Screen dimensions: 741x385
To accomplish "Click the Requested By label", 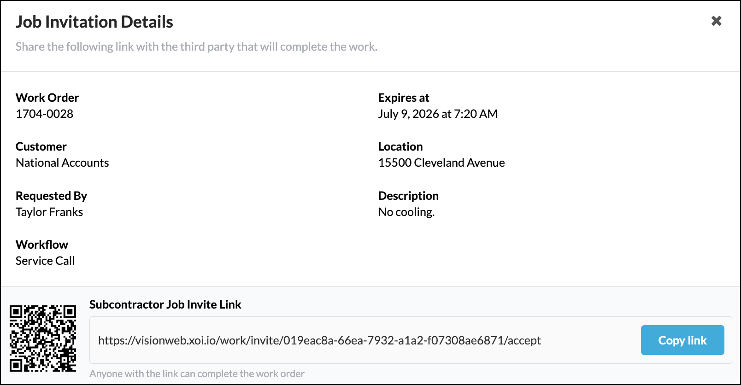I will (x=51, y=196).
